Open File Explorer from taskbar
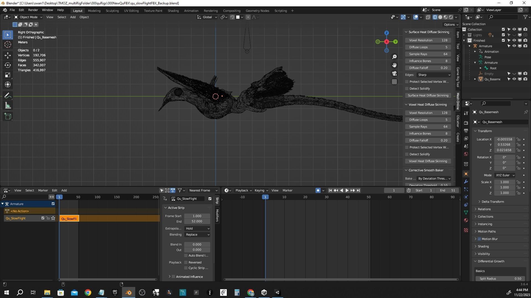531x298 pixels. pos(47,292)
